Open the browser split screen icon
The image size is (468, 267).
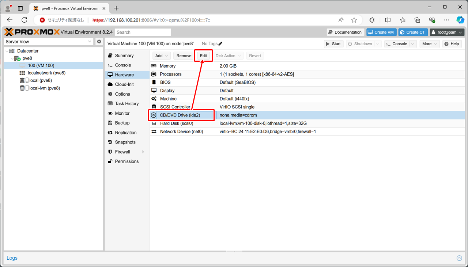tap(388, 20)
